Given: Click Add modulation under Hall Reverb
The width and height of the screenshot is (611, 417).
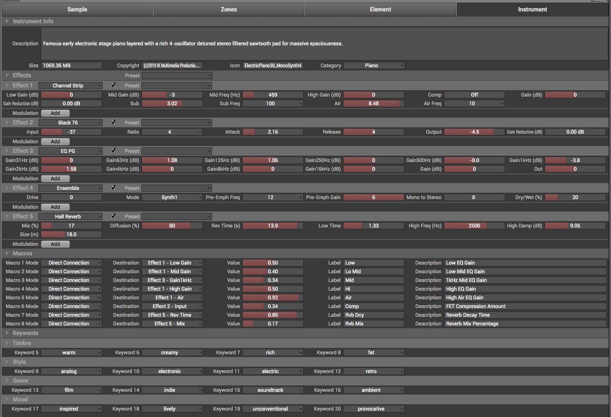Looking at the screenshot, I should pyautogui.click(x=55, y=244).
